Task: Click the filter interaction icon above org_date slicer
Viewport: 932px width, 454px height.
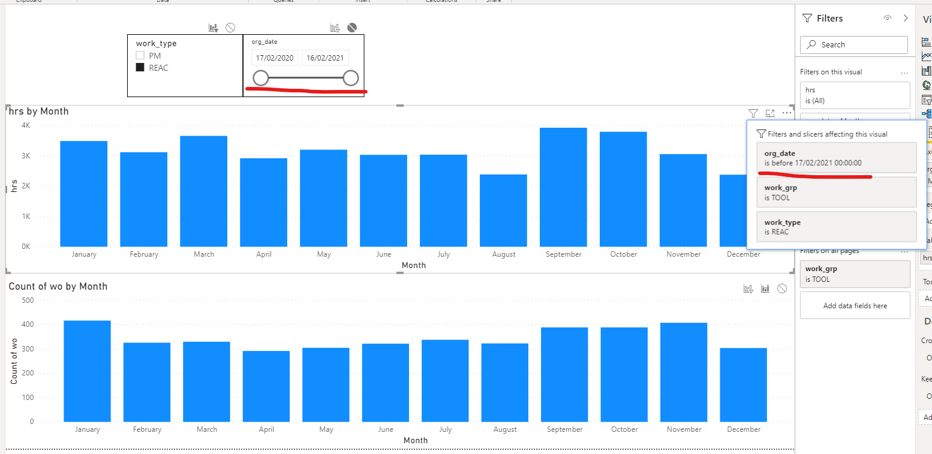Action: click(335, 28)
